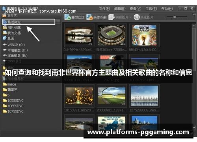This screenshot has height=142, width=197.
Task: Click file name 8f6d94d13dc6d90...
Action: [x=144, y=50]
